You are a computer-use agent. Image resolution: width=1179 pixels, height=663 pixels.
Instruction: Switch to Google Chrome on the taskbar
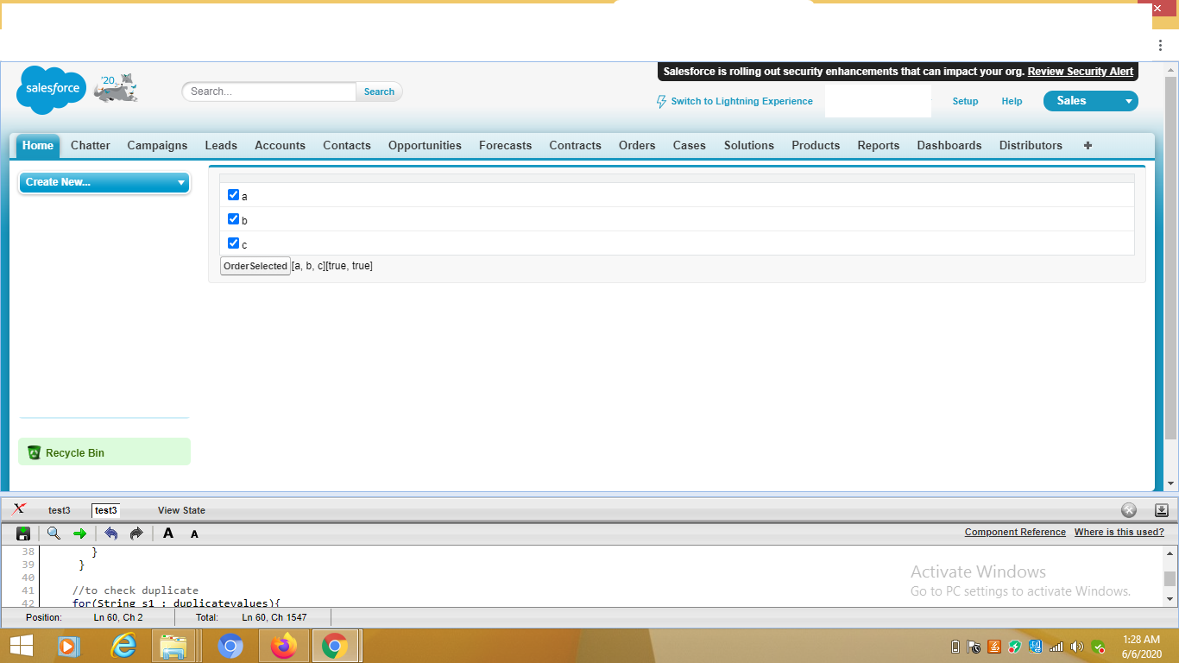[x=335, y=646]
